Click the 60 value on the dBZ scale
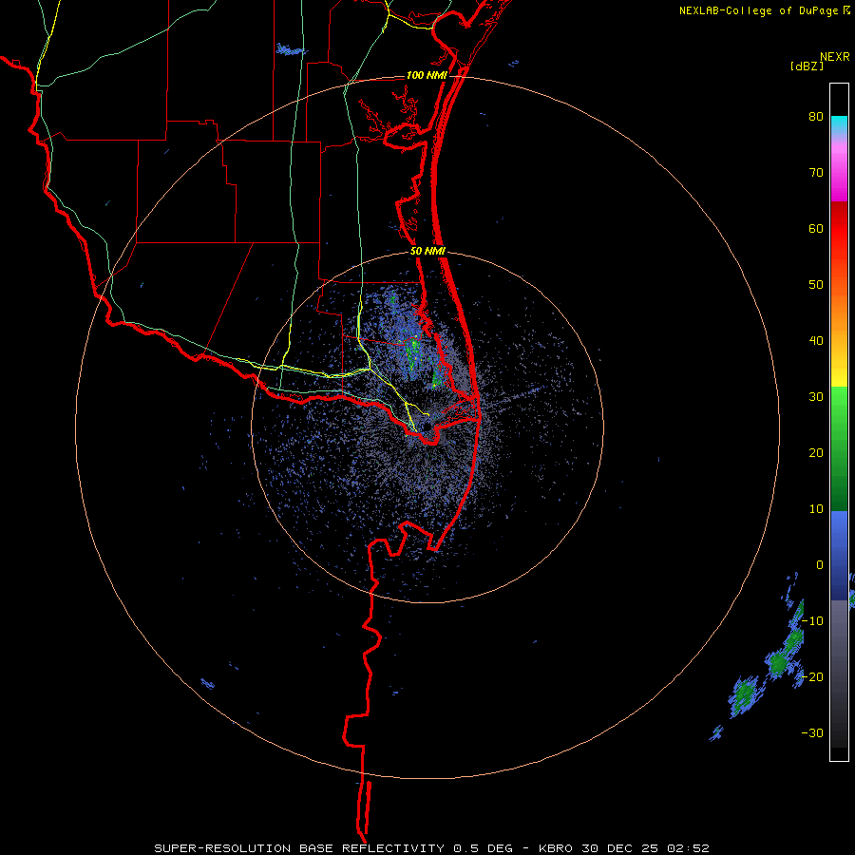This screenshot has height=855, width=855. tap(816, 228)
